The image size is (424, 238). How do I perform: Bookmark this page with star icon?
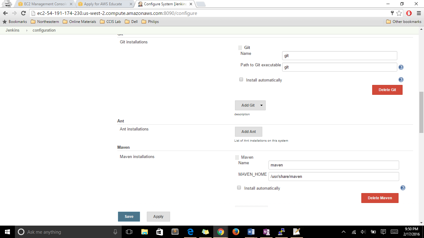point(399,13)
